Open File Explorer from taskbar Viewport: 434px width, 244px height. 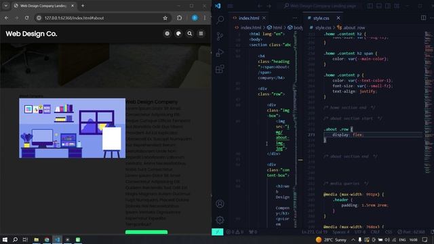[x=36, y=239]
